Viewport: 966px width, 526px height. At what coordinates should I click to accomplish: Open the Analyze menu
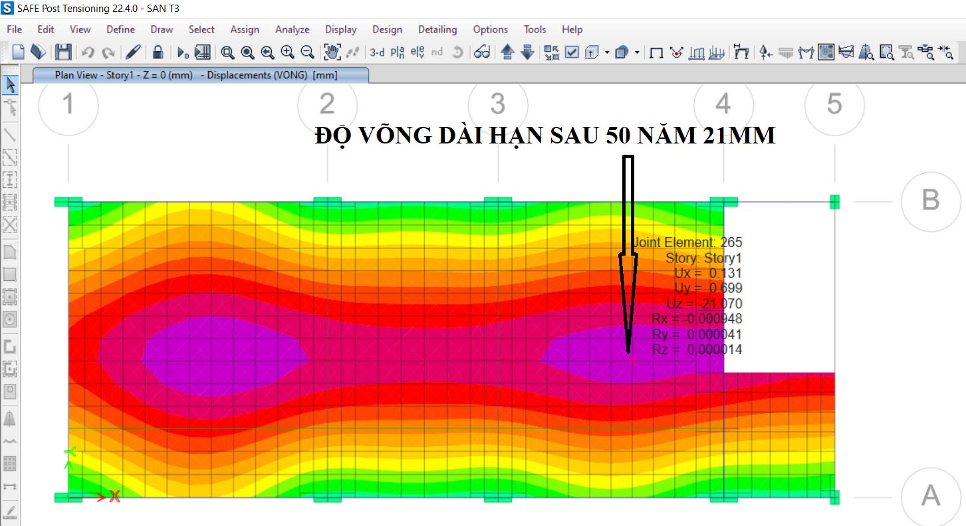292,29
